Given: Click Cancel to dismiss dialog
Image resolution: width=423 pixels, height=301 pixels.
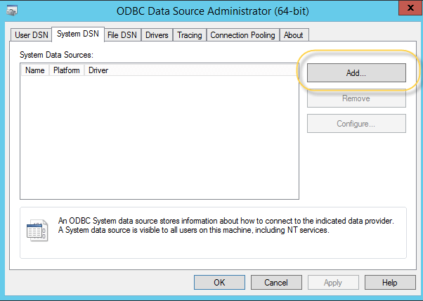Looking at the screenshot, I should [x=276, y=282].
